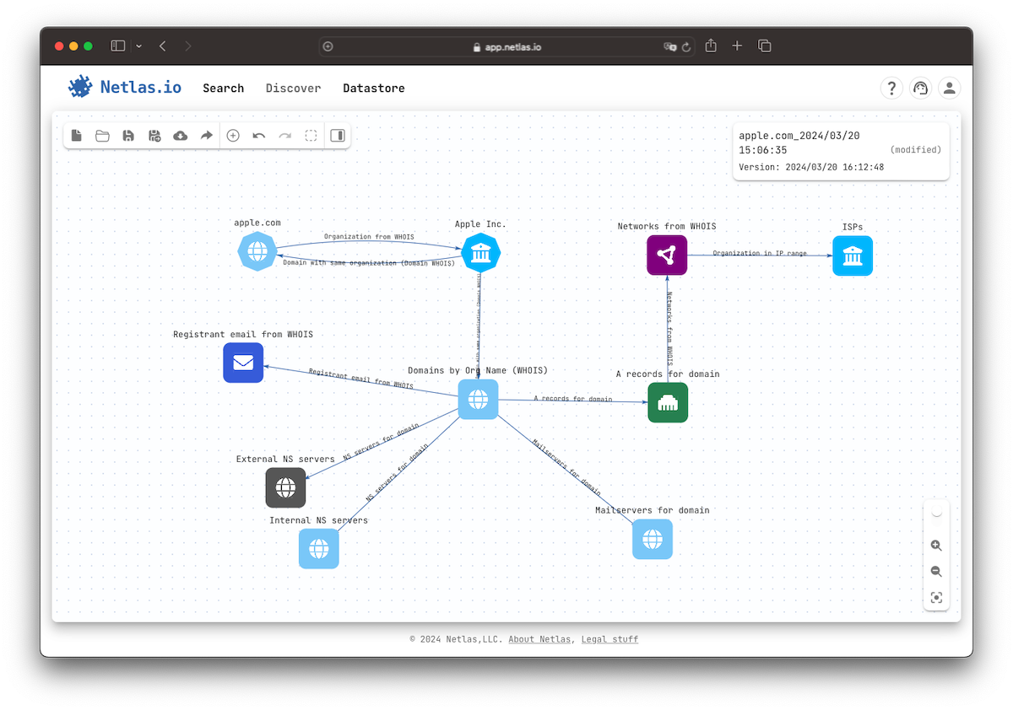
Task: Open the Search menu in the header
Action: point(223,88)
